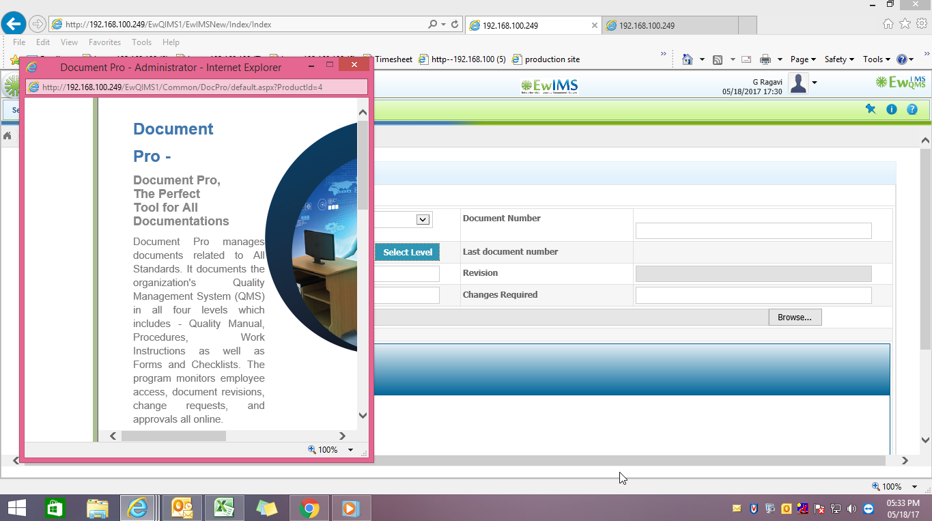932x521 pixels.
Task: Click the Select Level button
Action: [x=408, y=252]
